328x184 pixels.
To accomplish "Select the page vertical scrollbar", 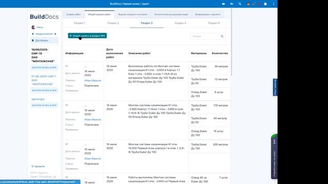I will (x=232, y=42).
